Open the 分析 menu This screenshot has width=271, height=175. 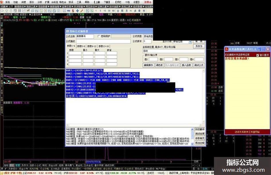coord(40,2)
